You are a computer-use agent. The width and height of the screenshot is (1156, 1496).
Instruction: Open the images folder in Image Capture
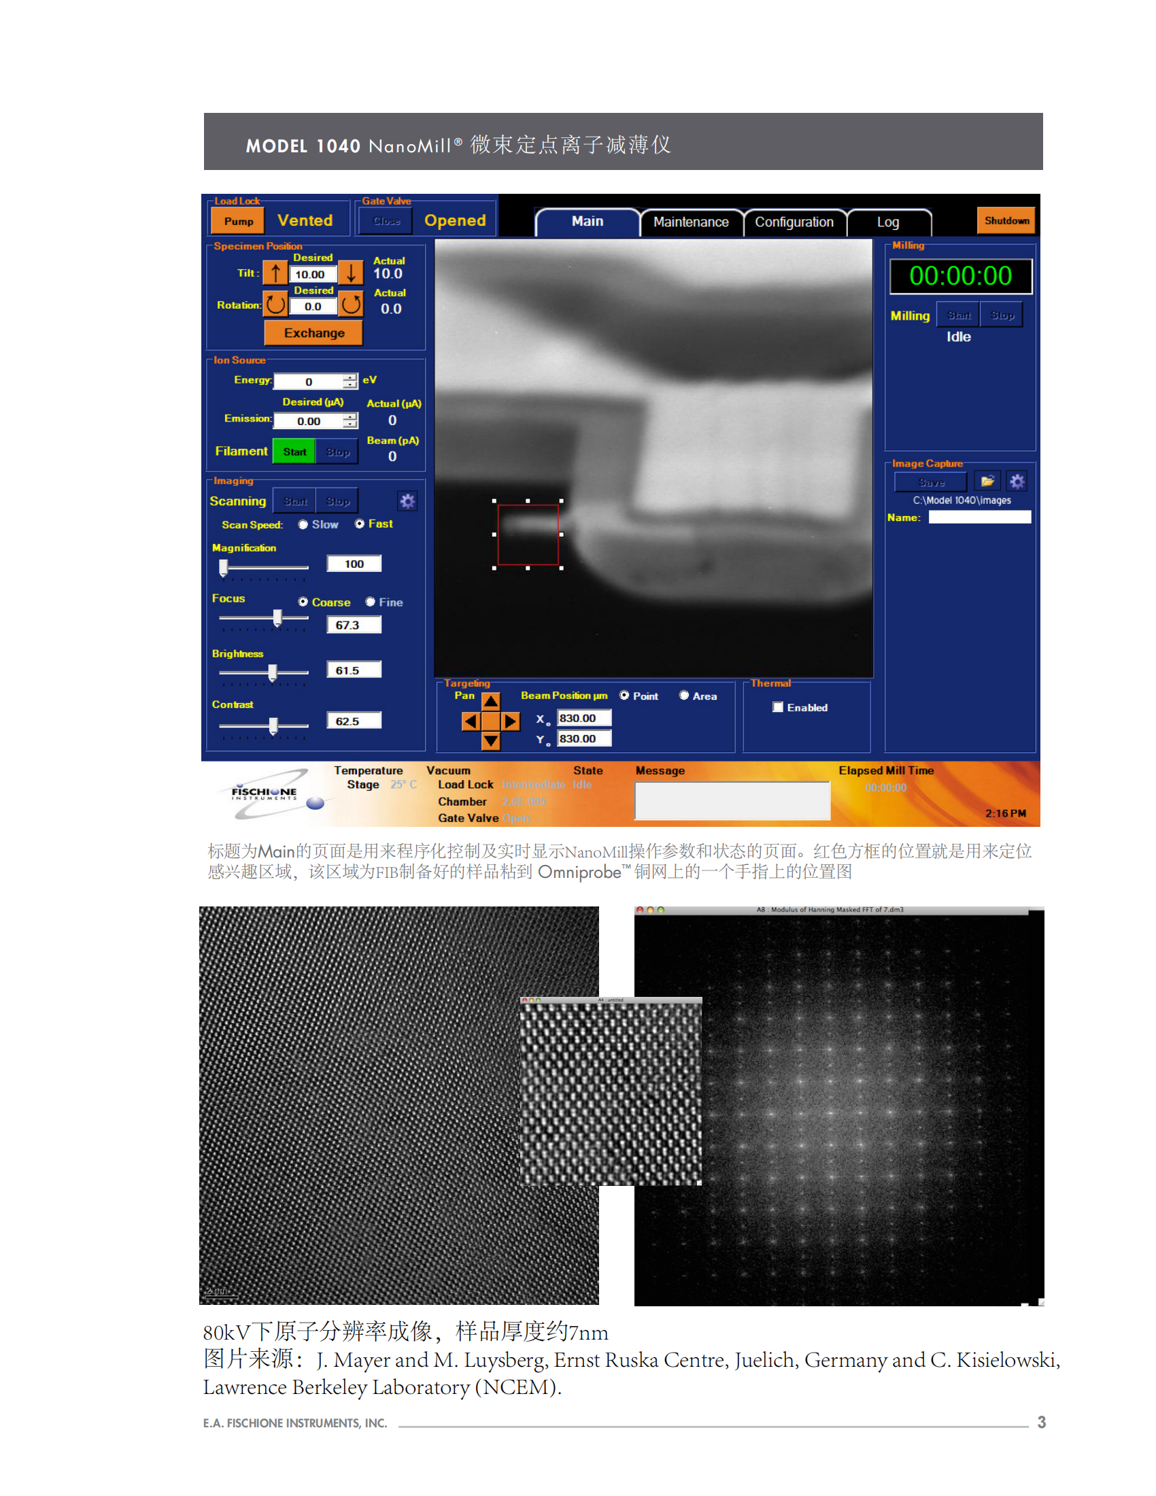pos(989,481)
